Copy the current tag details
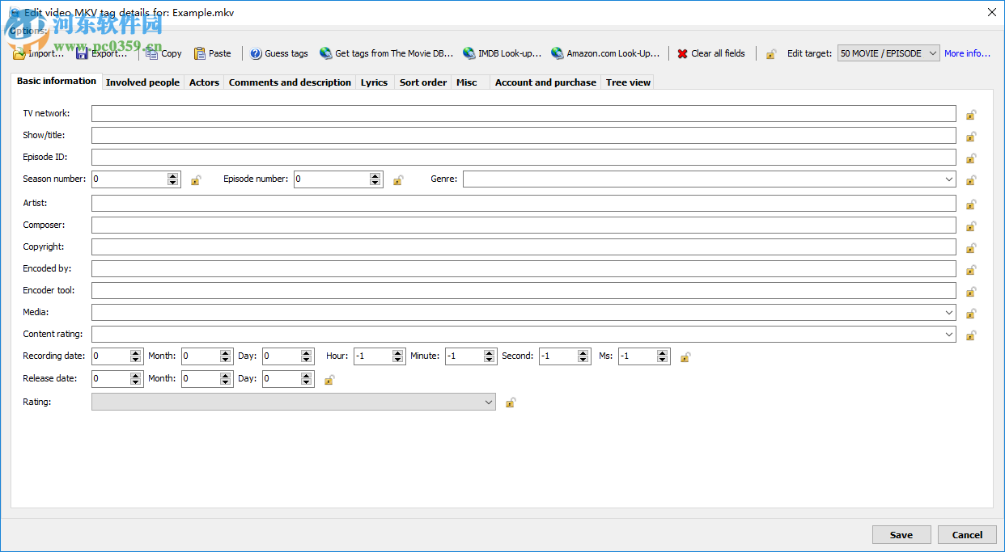Screen dimensions: 1005x552 click(163, 53)
